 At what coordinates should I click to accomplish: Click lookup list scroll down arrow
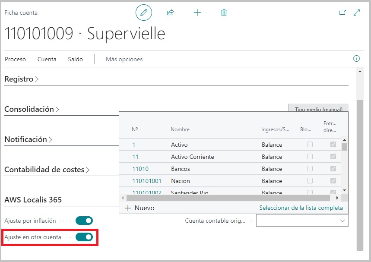click(345, 190)
